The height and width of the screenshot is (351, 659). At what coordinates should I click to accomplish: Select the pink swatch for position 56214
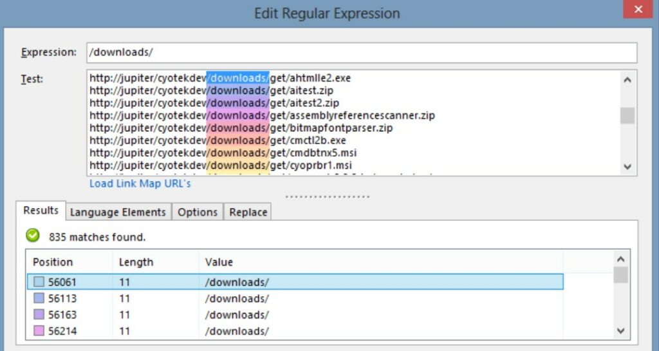(x=39, y=331)
